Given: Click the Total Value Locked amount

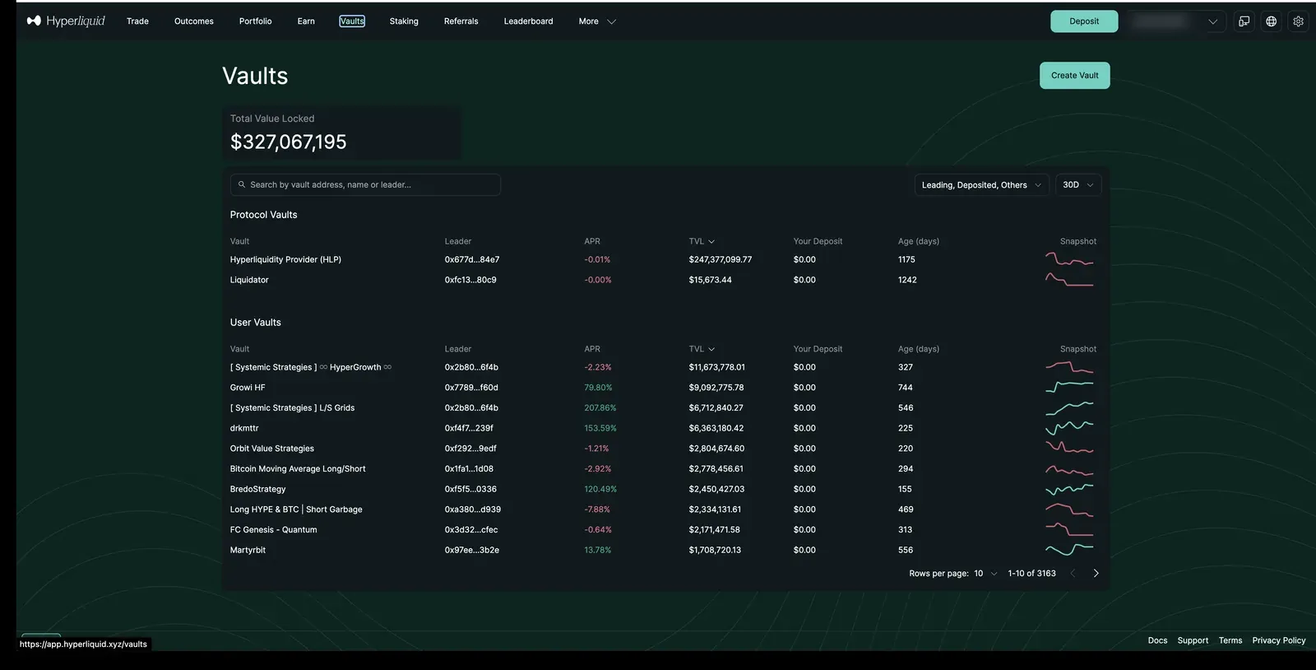Looking at the screenshot, I should pos(288,142).
